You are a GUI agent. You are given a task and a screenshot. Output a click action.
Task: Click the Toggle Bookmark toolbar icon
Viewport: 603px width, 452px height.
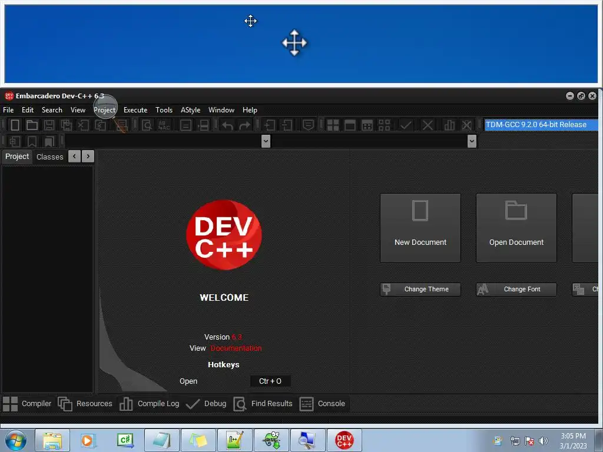pyautogui.click(x=32, y=141)
